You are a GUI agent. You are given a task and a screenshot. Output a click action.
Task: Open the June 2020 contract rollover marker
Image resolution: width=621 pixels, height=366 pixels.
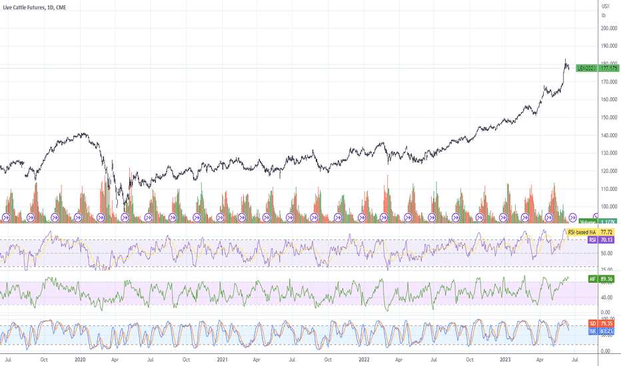[149, 217]
